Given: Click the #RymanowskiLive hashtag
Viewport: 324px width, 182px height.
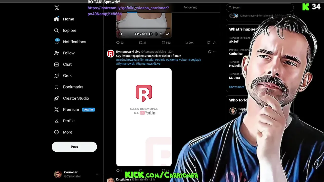Looking at the screenshot, I should pos(148,64).
